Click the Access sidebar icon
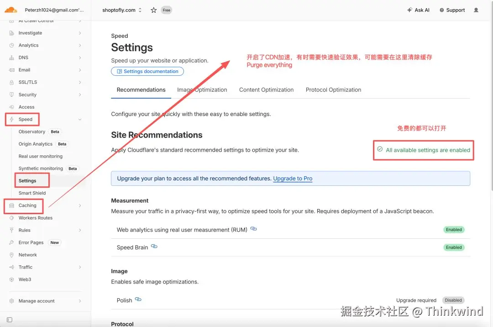The image size is (493, 327). click(11, 107)
